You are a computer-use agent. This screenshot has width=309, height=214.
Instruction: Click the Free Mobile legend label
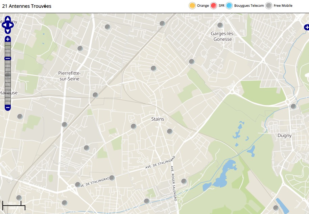283,6
